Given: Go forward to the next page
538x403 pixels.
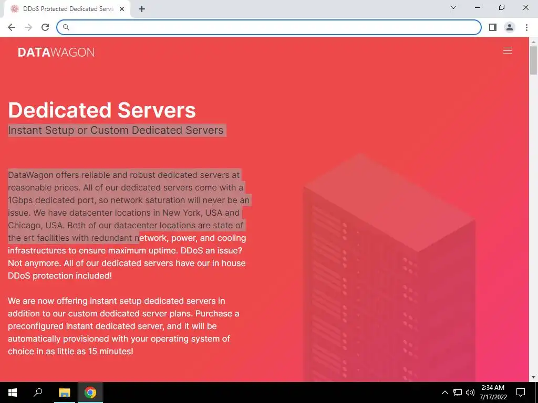Looking at the screenshot, I should [28, 27].
